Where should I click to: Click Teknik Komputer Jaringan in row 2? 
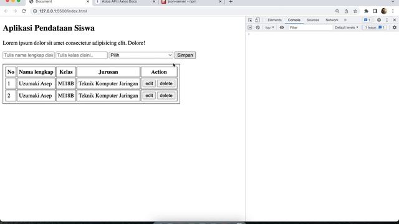108,95
